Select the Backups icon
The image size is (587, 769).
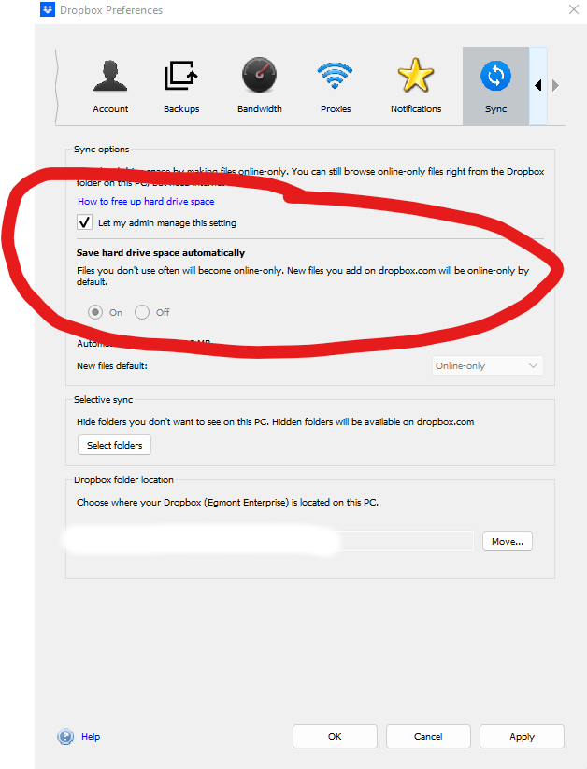click(x=181, y=76)
